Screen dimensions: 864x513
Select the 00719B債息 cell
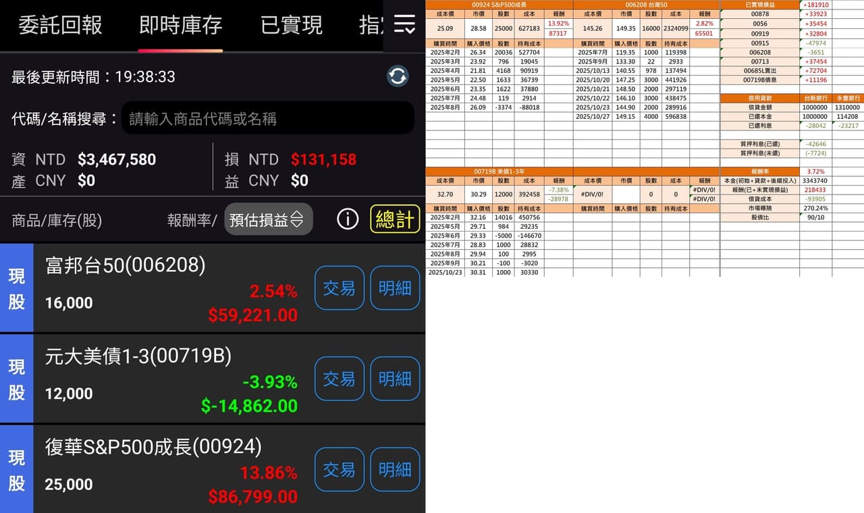coord(759,80)
